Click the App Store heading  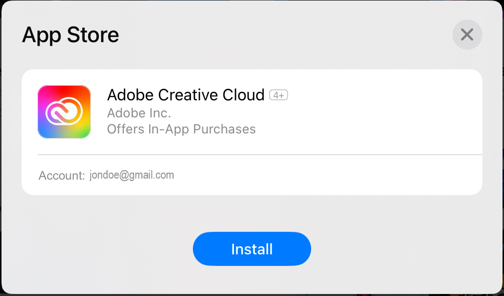click(71, 35)
